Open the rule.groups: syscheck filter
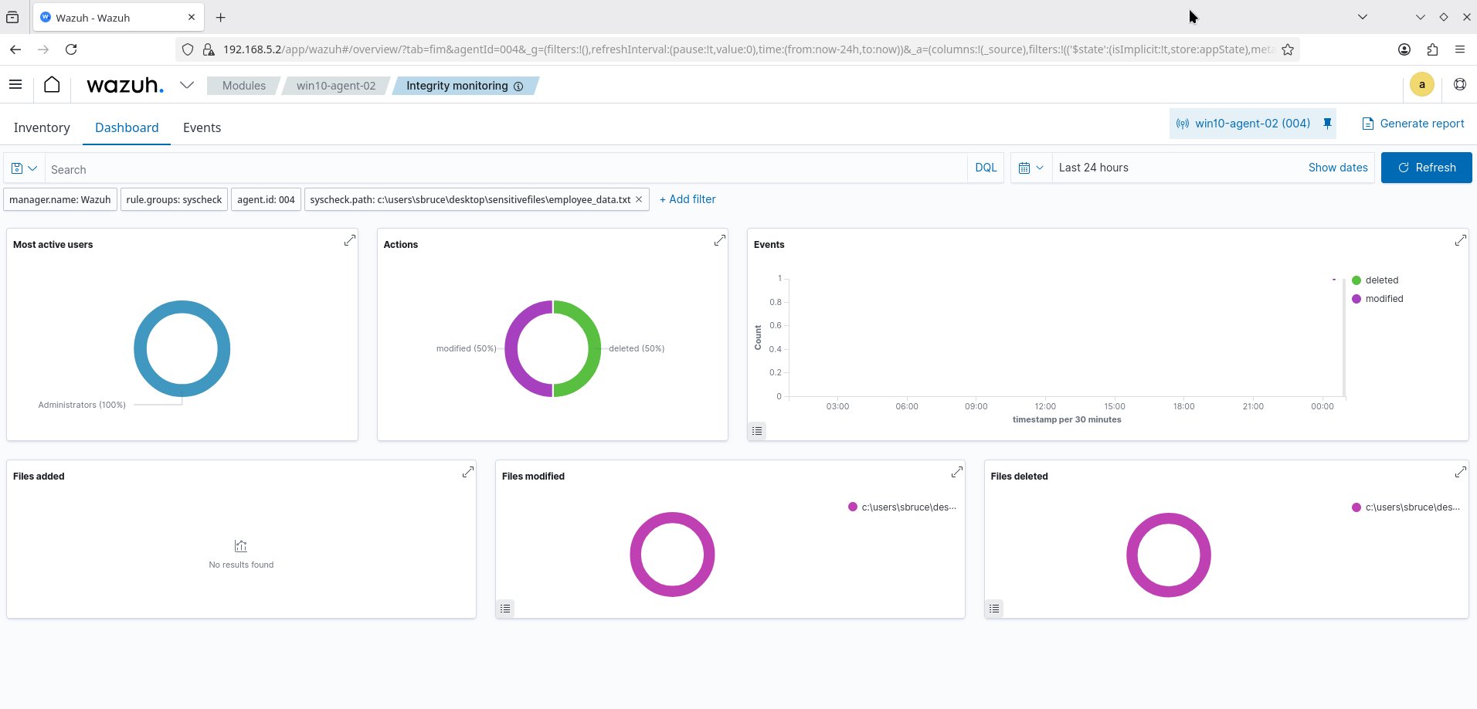 tap(174, 199)
